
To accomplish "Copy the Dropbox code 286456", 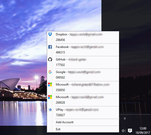I will click(x=60, y=40).
